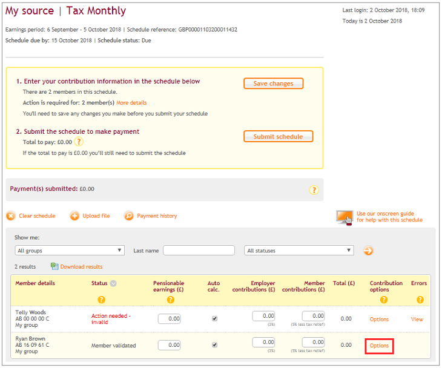View errors for Telly Woods
This screenshot has width=442, height=368.
[417, 319]
